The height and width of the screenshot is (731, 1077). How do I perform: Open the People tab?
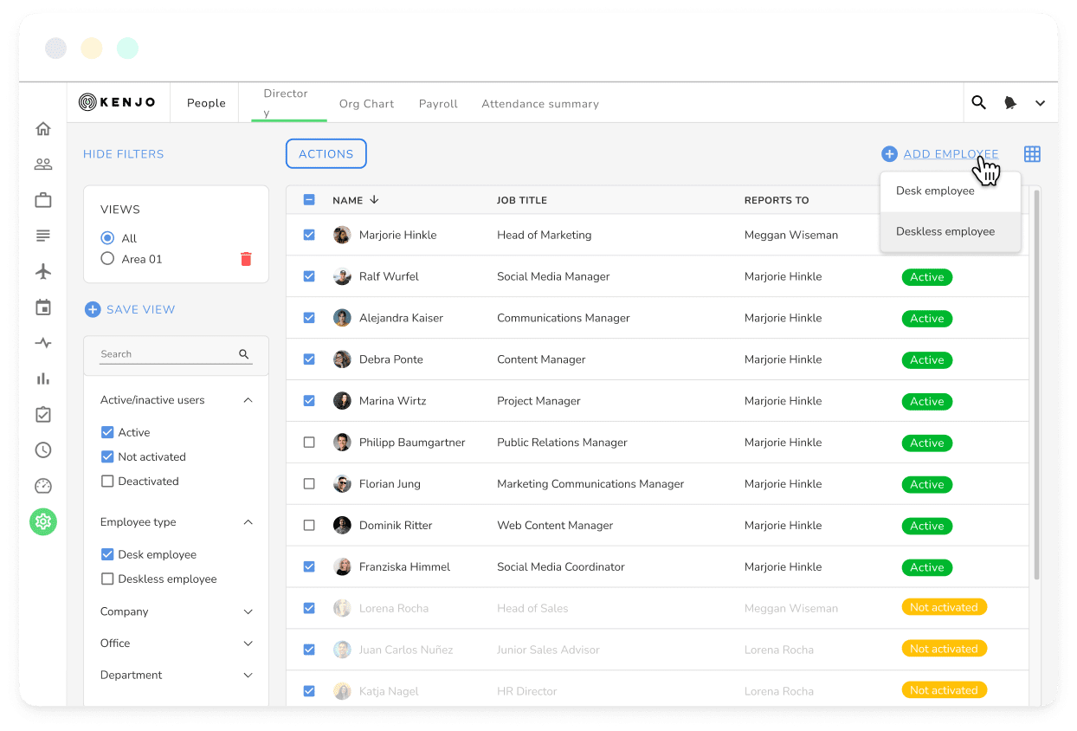pos(206,103)
